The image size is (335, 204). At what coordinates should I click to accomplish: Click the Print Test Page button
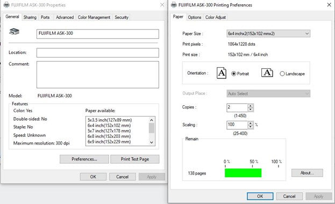pyautogui.click(x=135, y=159)
